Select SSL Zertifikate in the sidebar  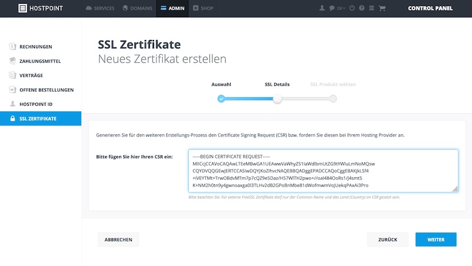pos(41,119)
